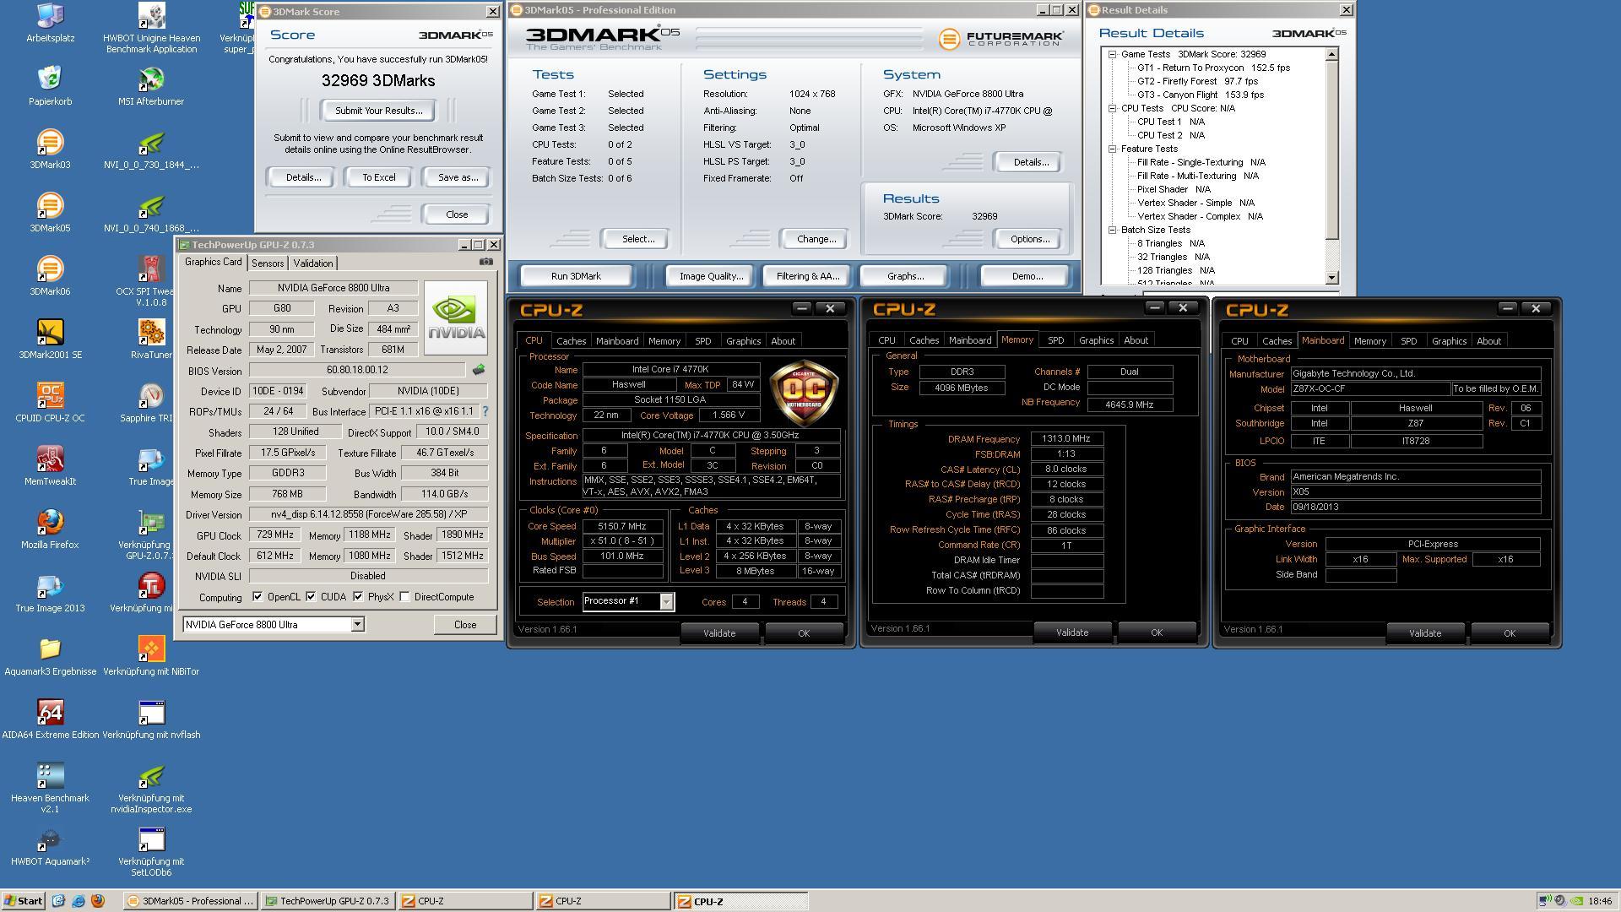
Task: Toggle OpenCL checkbox in GPU-Z
Action: (258, 597)
